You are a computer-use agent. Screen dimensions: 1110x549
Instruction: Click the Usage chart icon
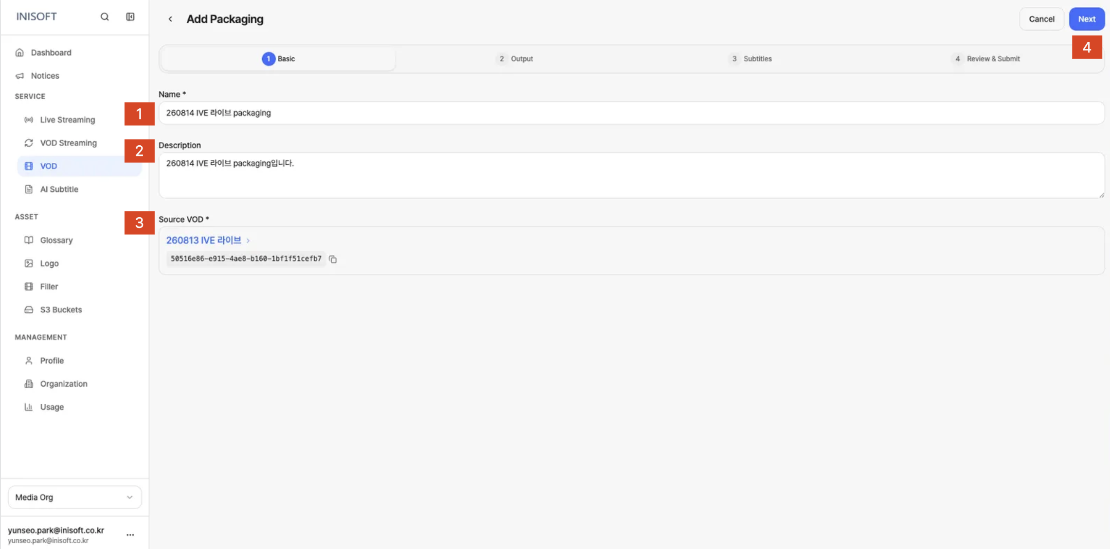click(x=29, y=407)
